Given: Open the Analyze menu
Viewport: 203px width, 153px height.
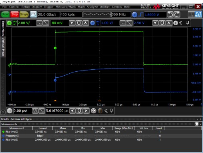Looking at the screenshot, I should tap(92, 7).
